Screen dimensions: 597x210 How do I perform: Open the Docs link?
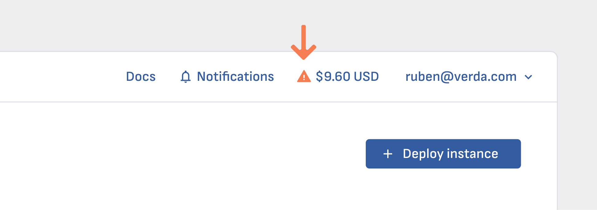141,77
